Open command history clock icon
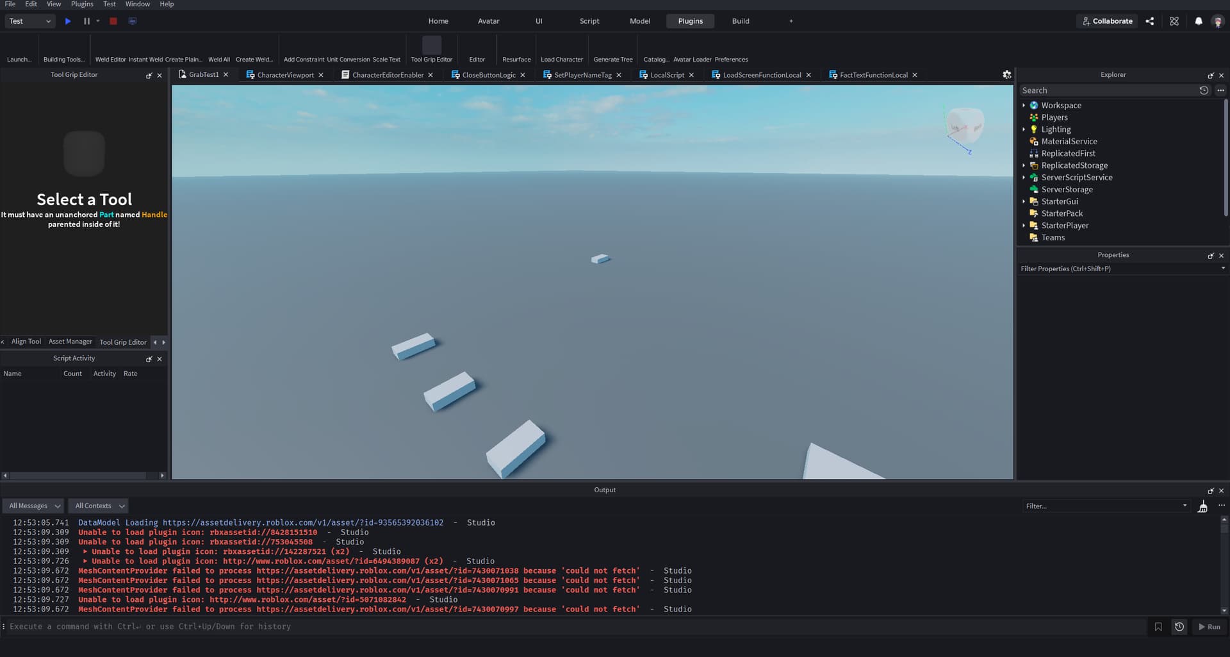Viewport: 1230px width, 657px height. coord(1179,627)
